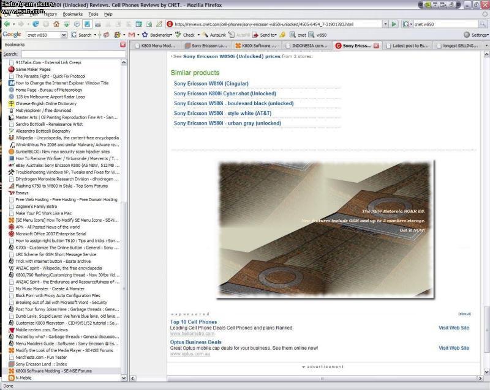
Task: Click the Stop loading toolbar icon
Action: [46, 24]
